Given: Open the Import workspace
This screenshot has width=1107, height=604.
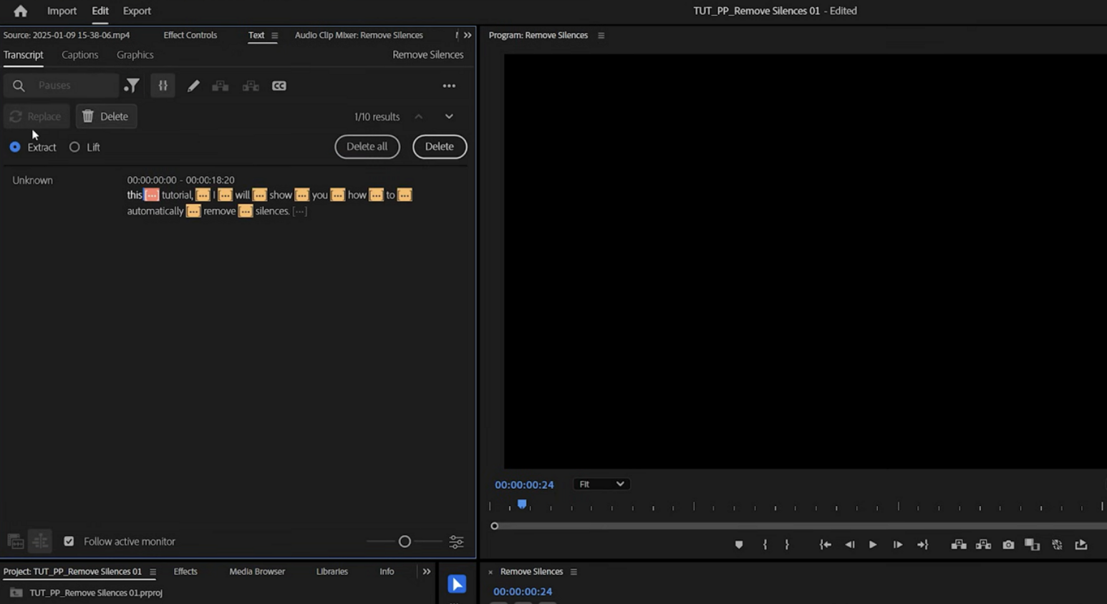Looking at the screenshot, I should tap(62, 11).
